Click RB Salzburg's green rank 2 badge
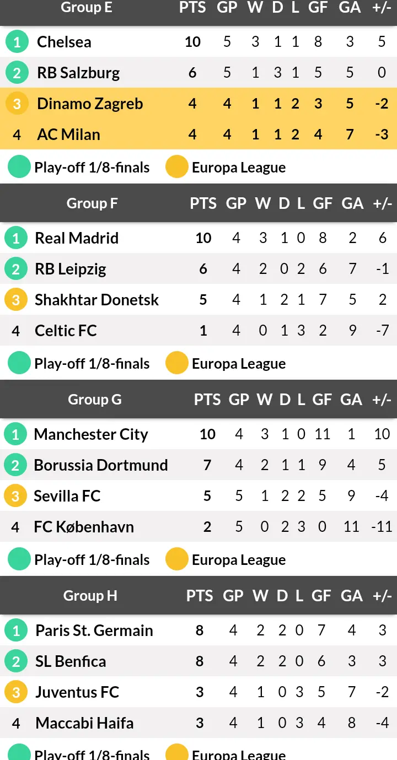 17,73
